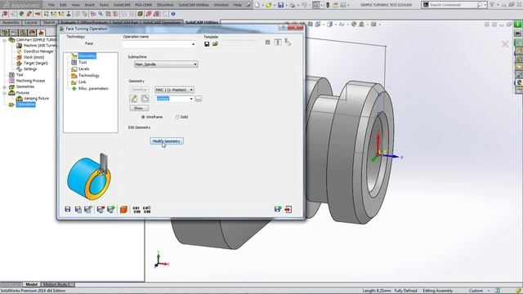Click the tool icon with T letter in dialog header

(x=278, y=42)
